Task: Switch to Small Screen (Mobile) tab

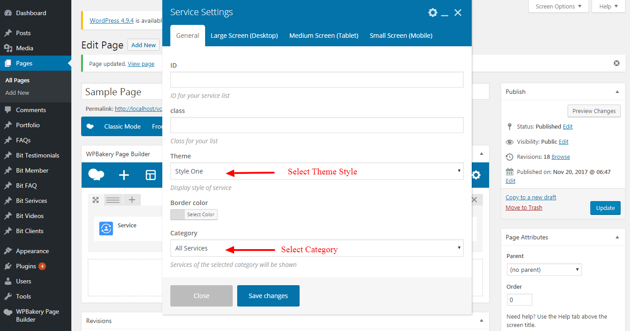Action: [401, 36]
